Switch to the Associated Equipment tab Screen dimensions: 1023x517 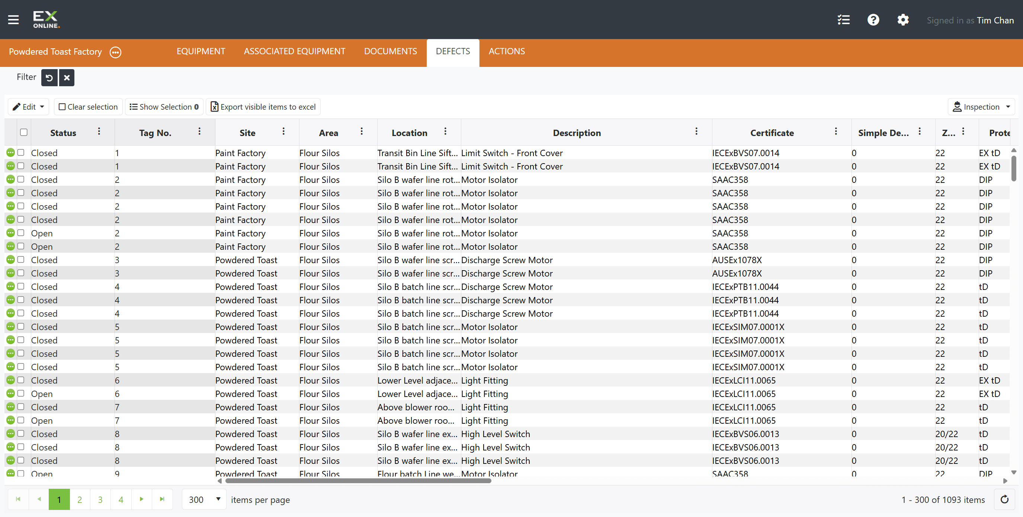[294, 51]
